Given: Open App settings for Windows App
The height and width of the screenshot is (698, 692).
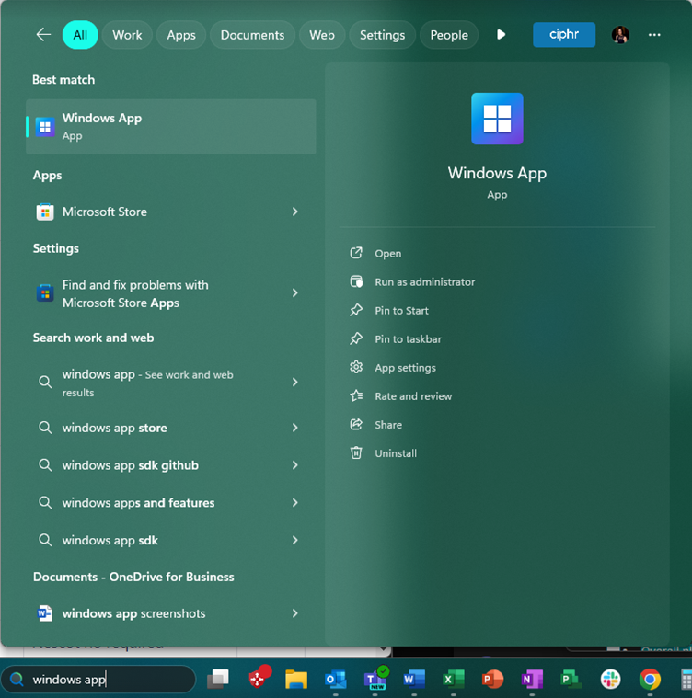Looking at the screenshot, I should pos(393,368).
